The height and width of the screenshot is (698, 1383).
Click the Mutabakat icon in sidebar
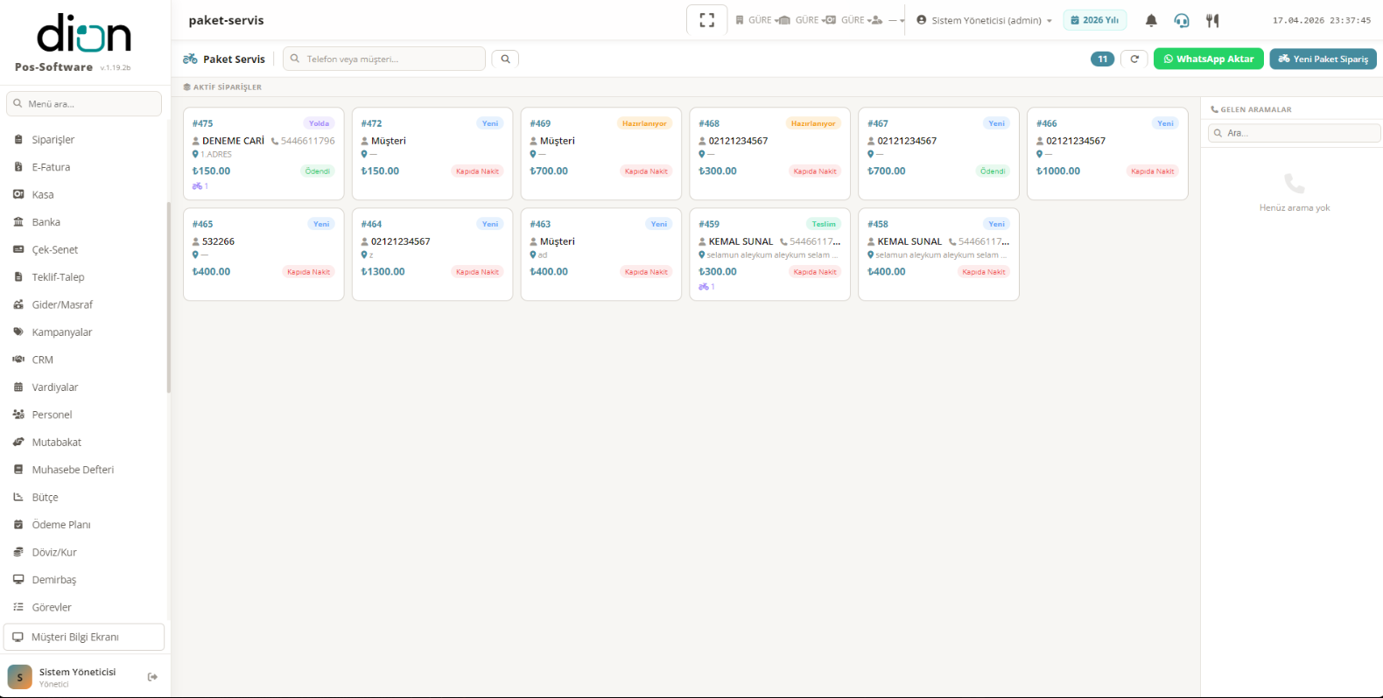(18, 442)
